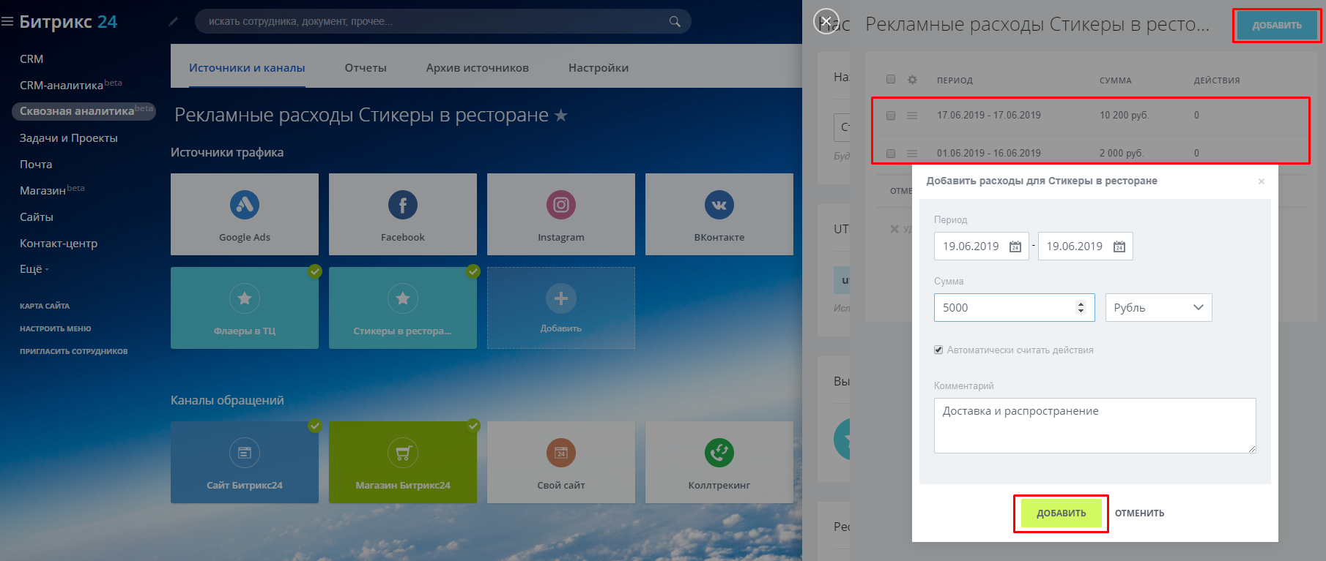This screenshot has width=1326, height=561.
Task: Open the Сайт Битрикс24 channel tile
Action: (245, 462)
